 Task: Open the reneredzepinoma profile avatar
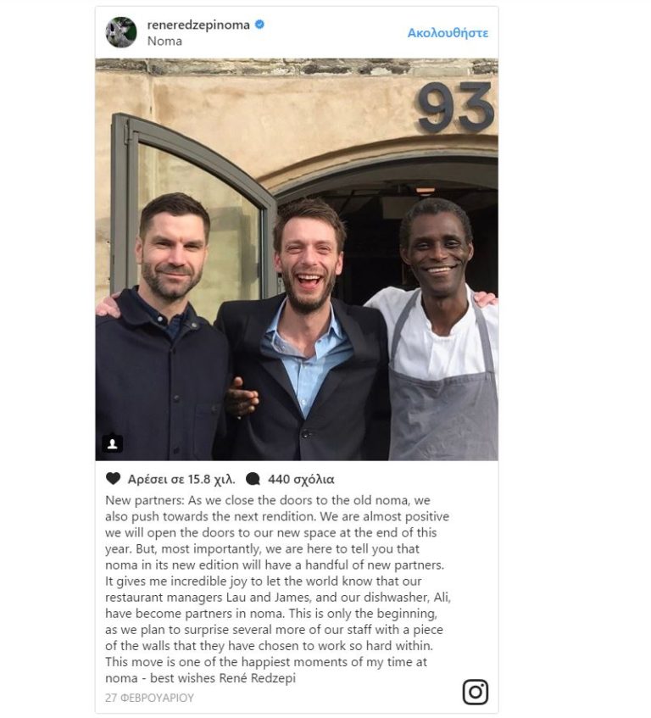click(x=121, y=32)
